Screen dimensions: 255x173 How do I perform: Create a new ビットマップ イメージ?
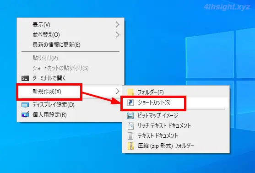point(176,116)
